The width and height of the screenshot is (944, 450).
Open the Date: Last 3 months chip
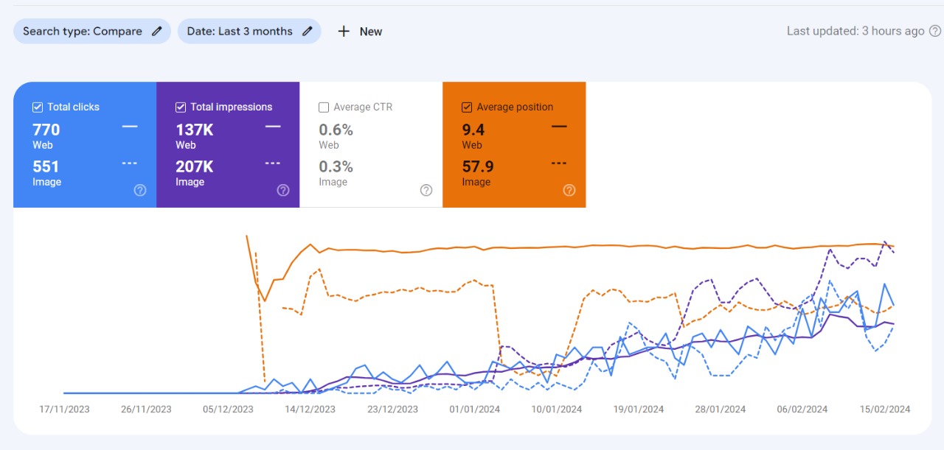[240, 31]
